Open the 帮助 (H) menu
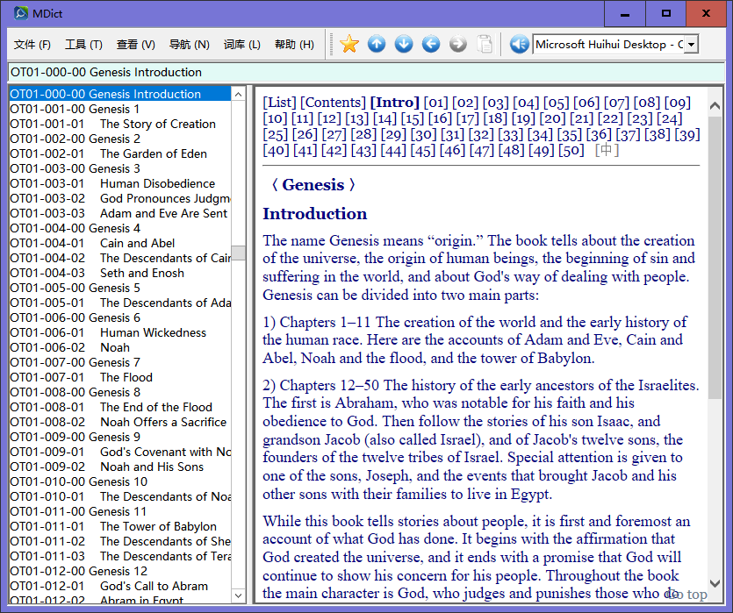Image resolution: width=733 pixels, height=613 pixels. (x=294, y=45)
